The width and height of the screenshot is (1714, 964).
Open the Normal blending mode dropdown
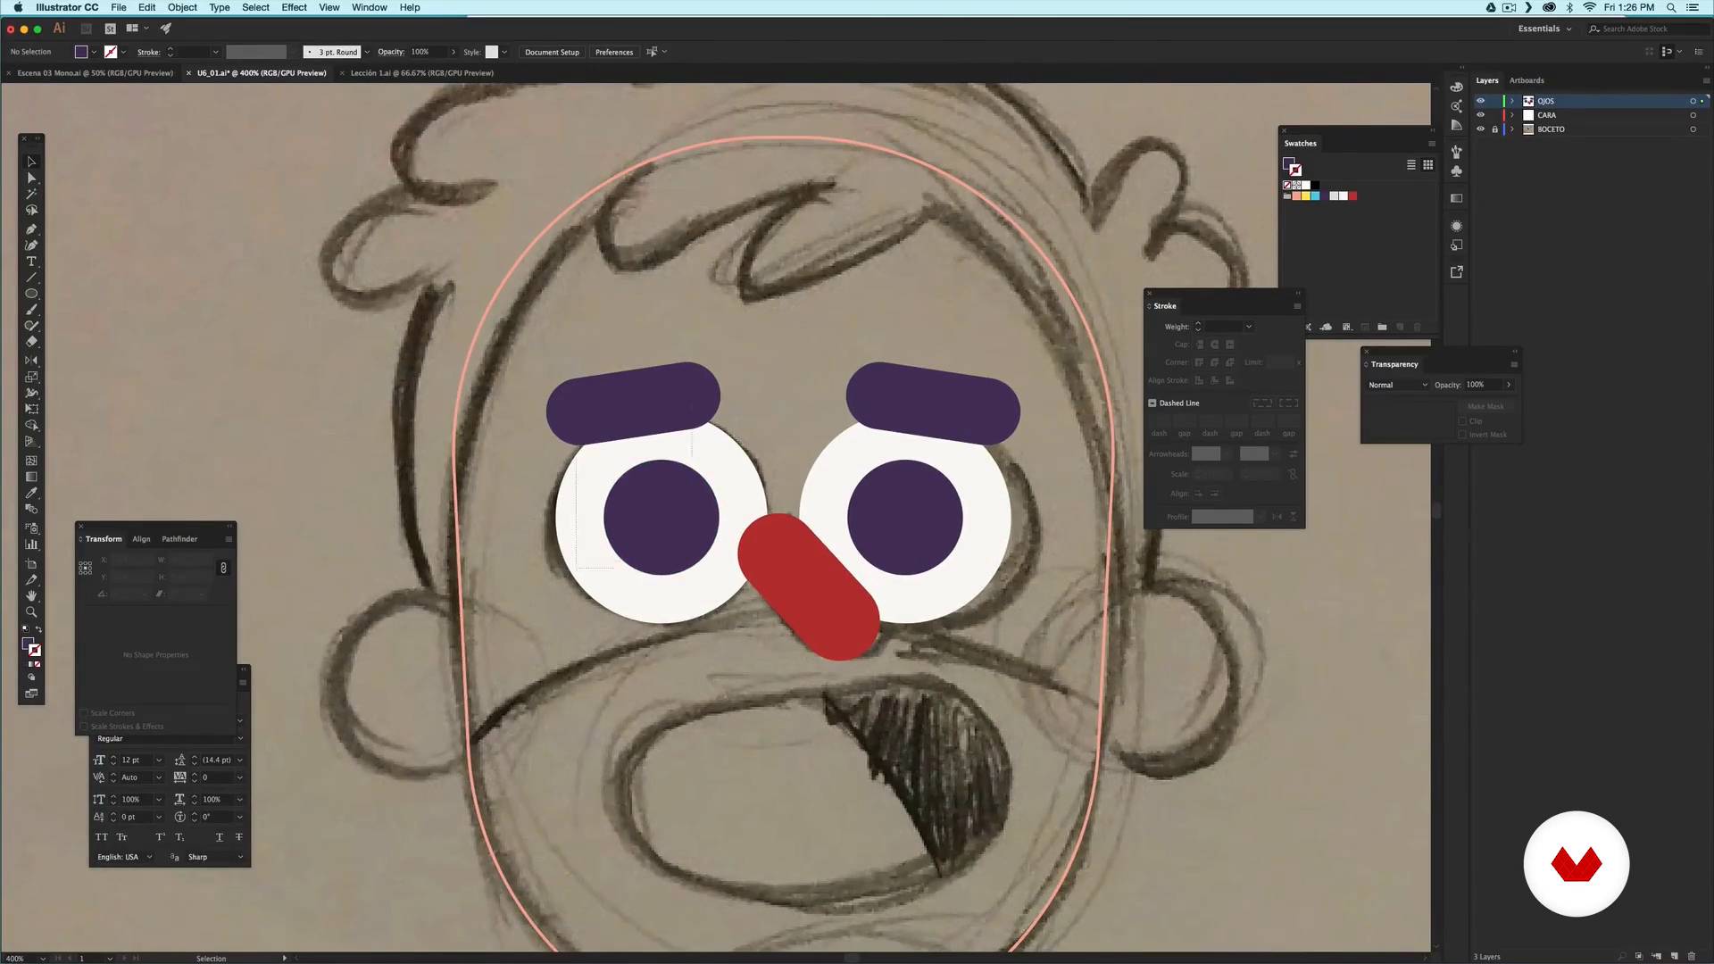coord(1398,385)
